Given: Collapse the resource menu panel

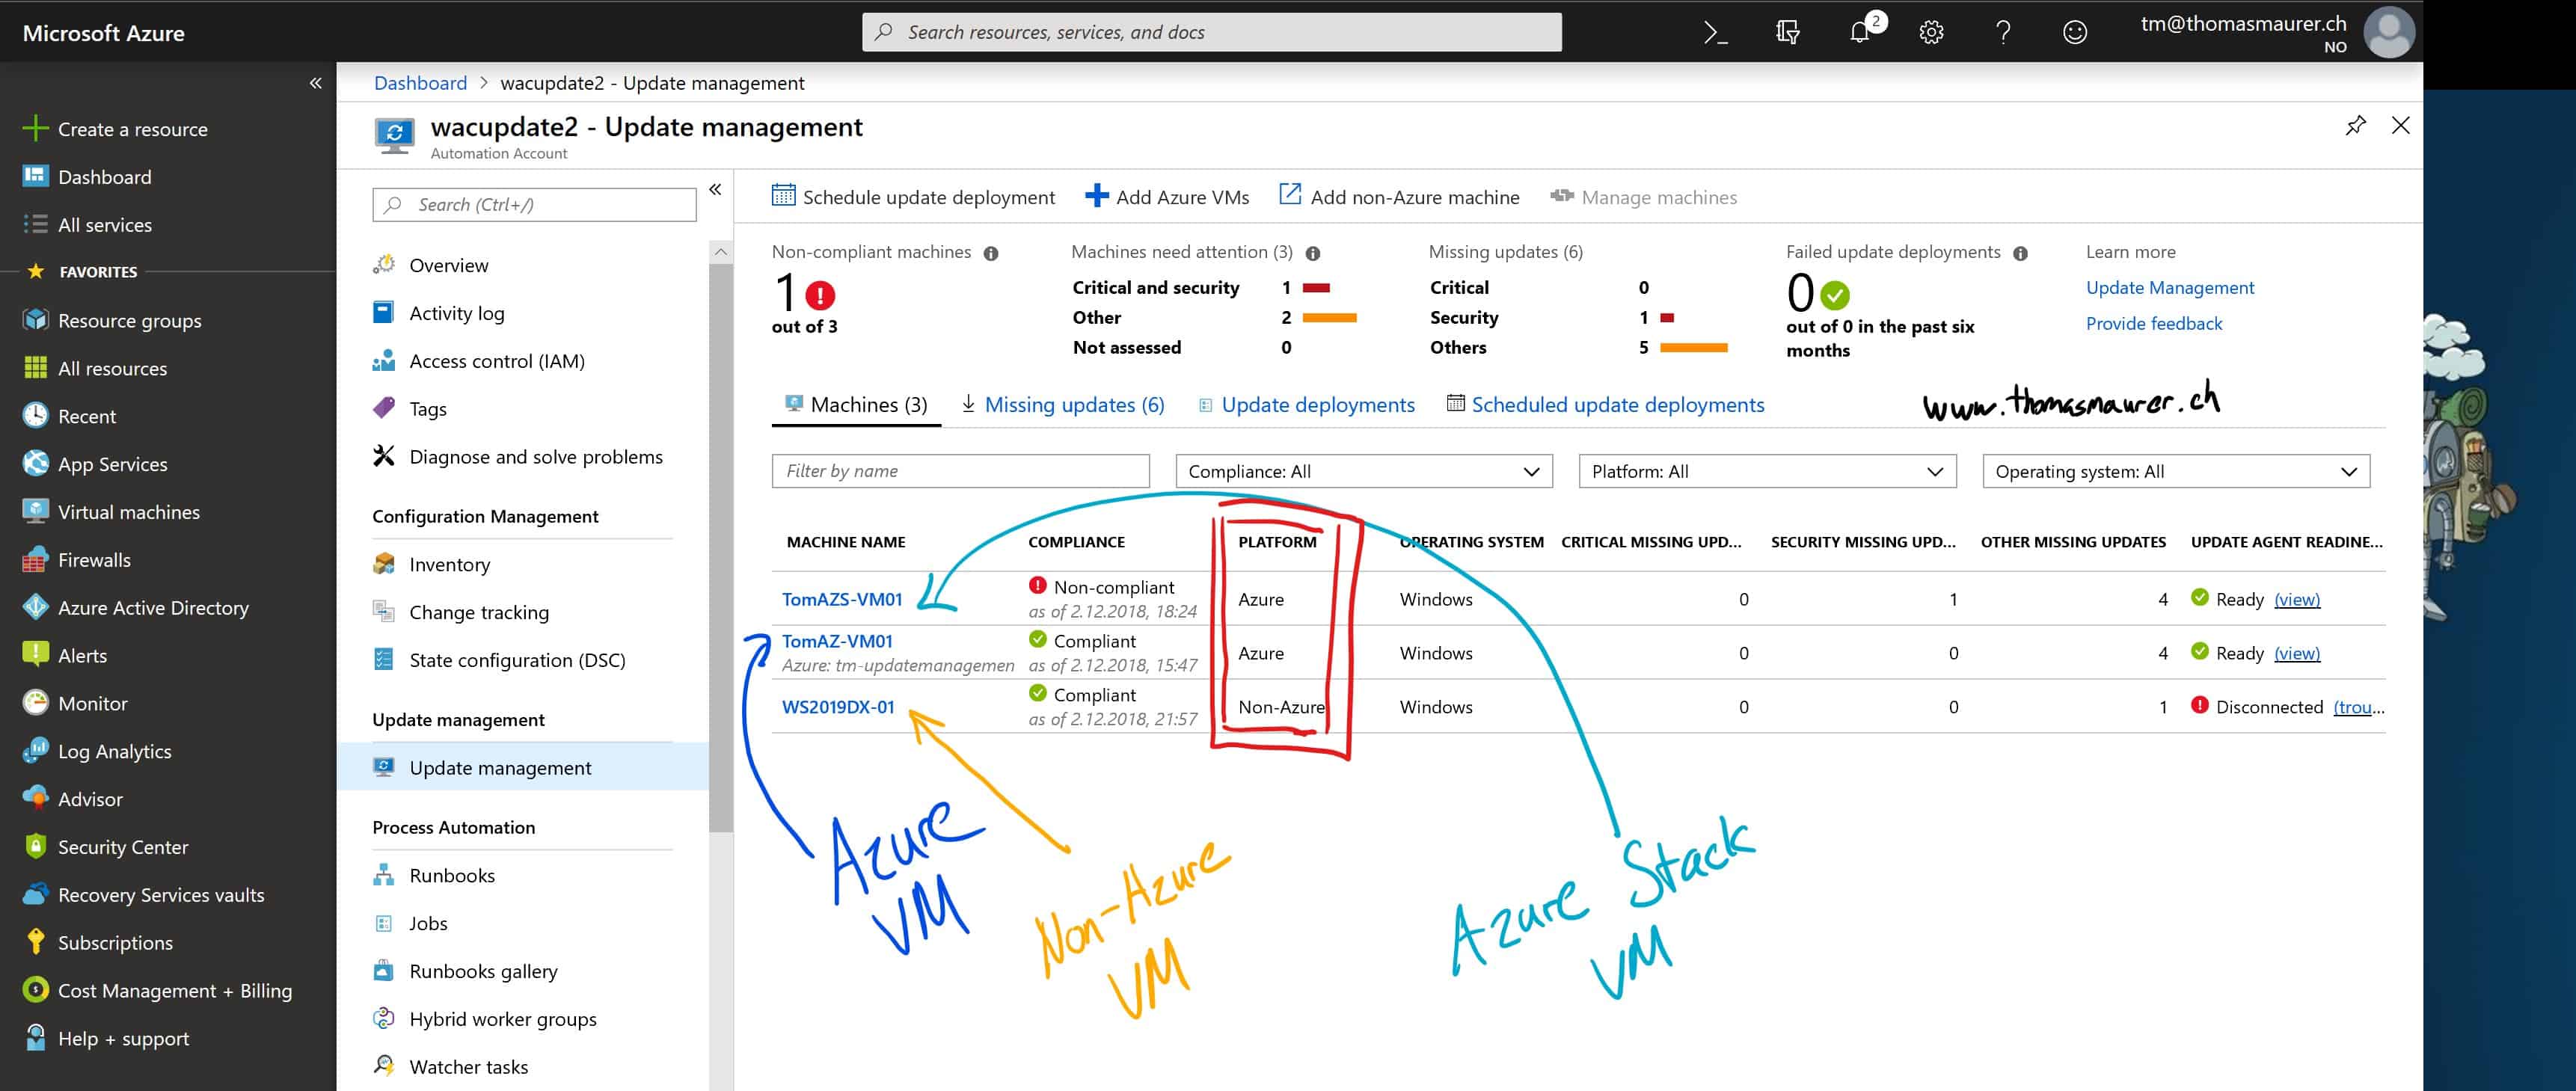Looking at the screenshot, I should point(715,189).
